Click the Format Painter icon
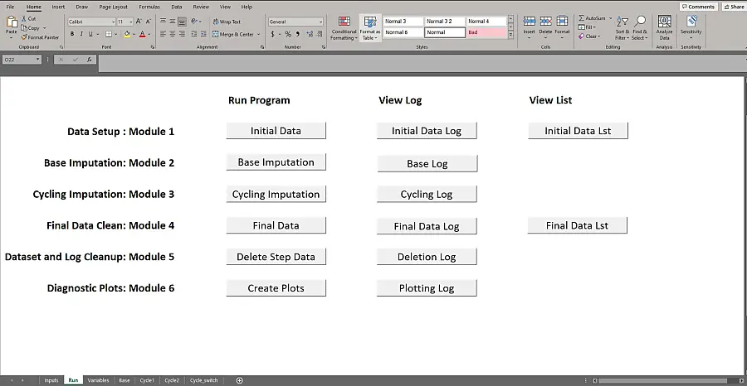This screenshot has height=386, width=747. coord(24,37)
